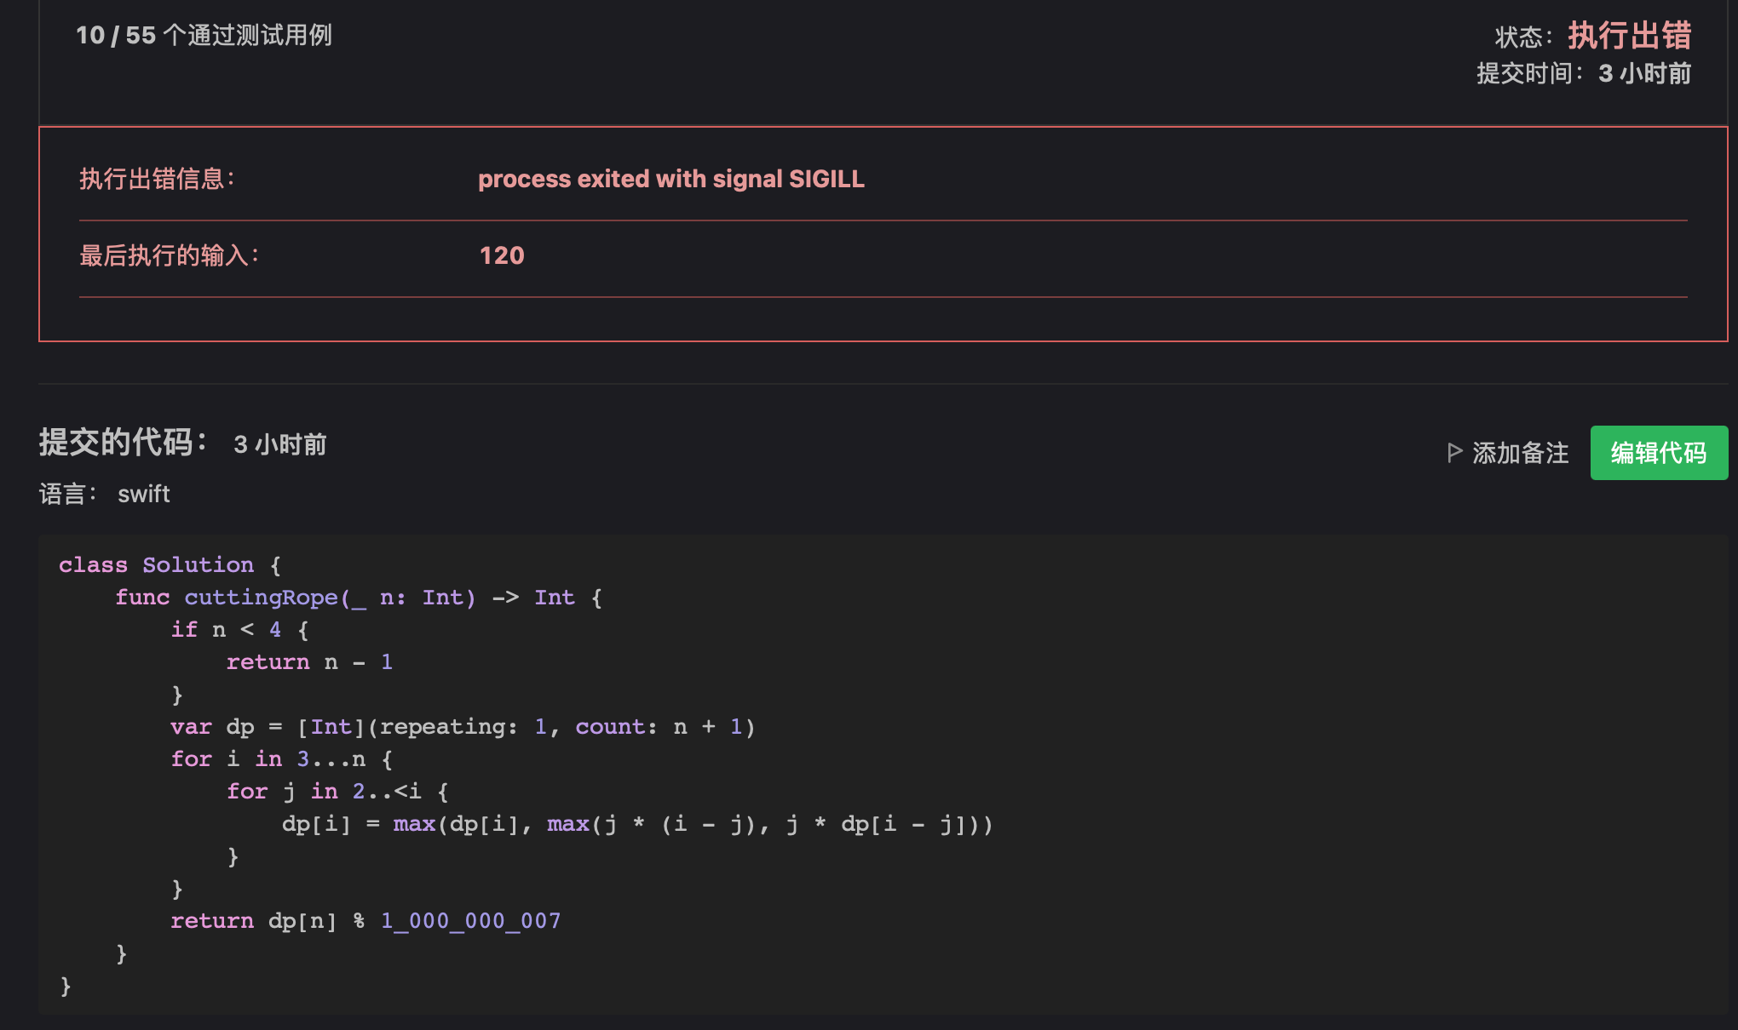Click the var dp array declaration line
Image resolution: width=1738 pixels, height=1030 pixels.
(x=463, y=727)
